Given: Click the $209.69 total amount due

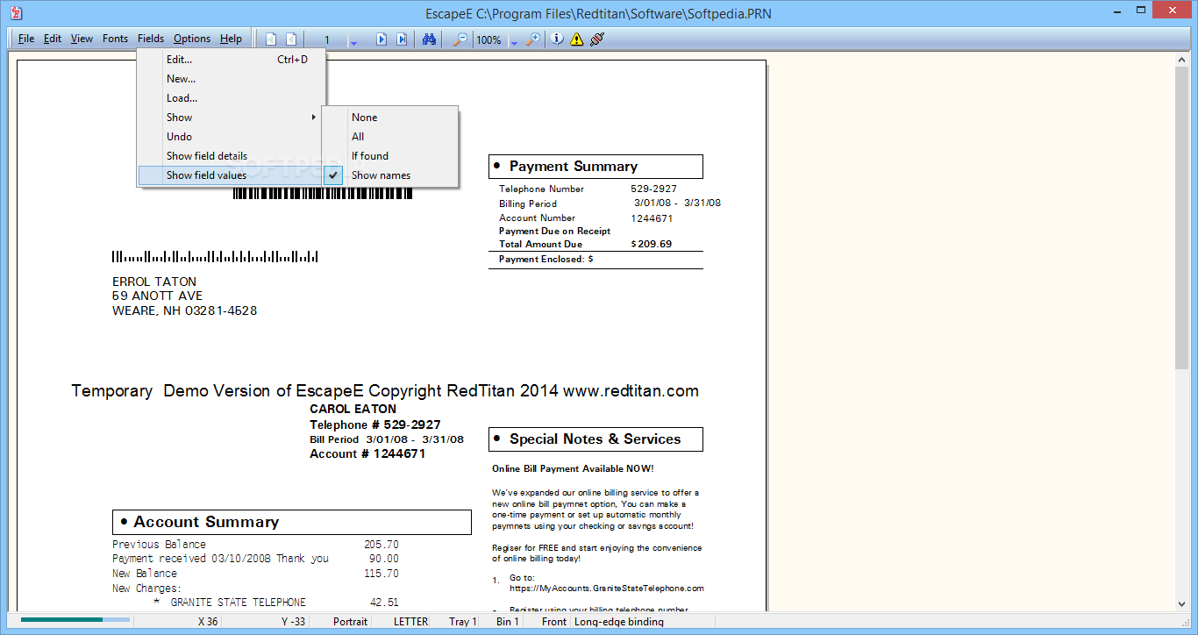Looking at the screenshot, I should pos(652,244).
